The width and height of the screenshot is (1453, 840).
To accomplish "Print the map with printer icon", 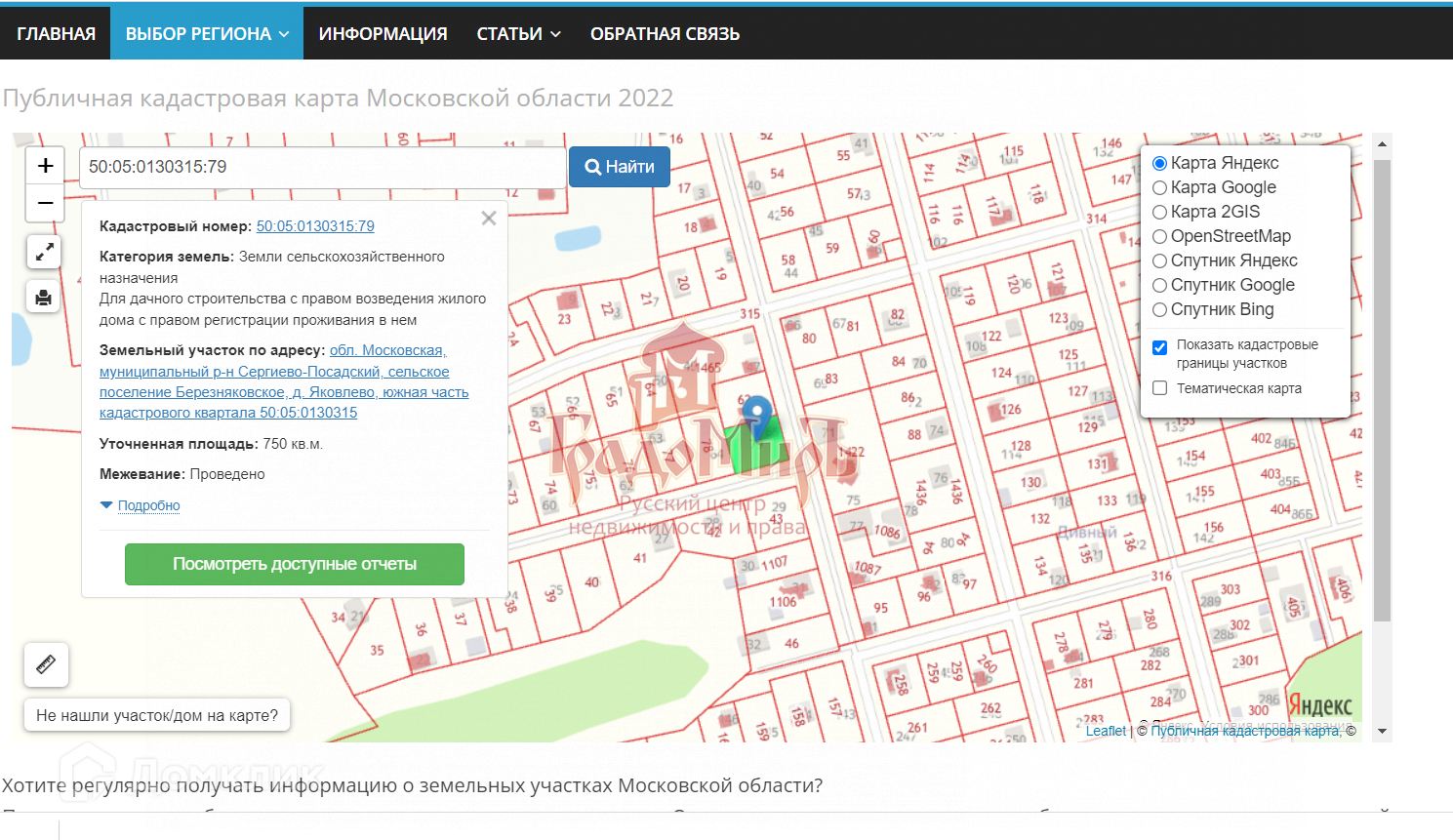I will (44, 298).
